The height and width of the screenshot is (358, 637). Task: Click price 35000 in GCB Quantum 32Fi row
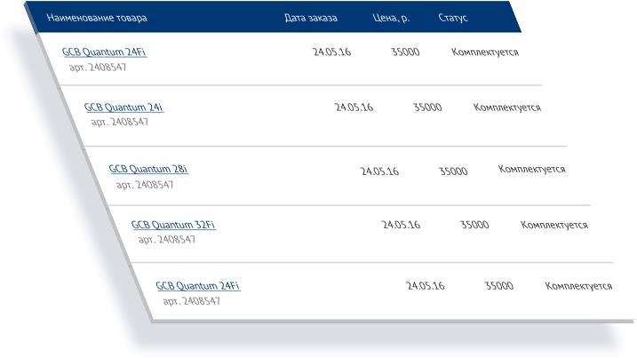tap(474, 225)
